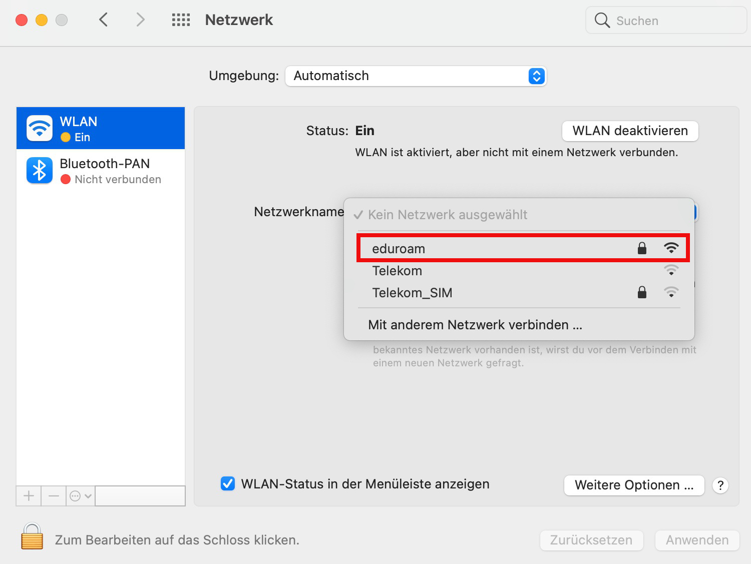751x564 pixels.
Task: Click WLAN deaktivieren button
Action: tap(630, 131)
